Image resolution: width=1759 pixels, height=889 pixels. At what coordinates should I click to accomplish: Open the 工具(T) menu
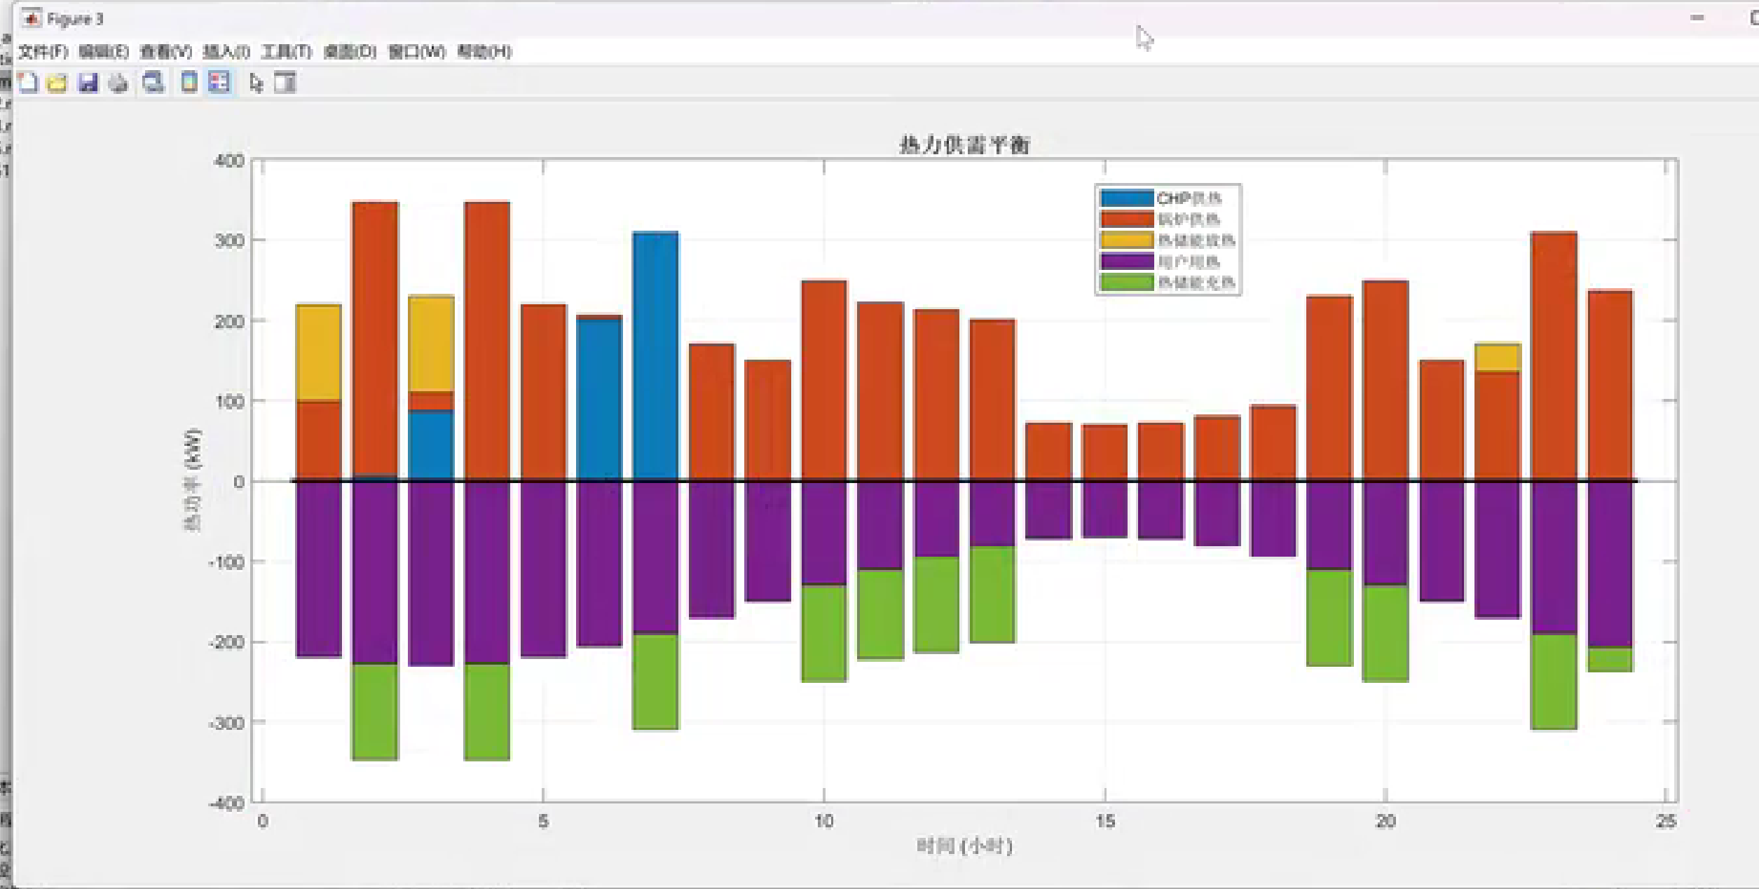pyautogui.click(x=286, y=52)
